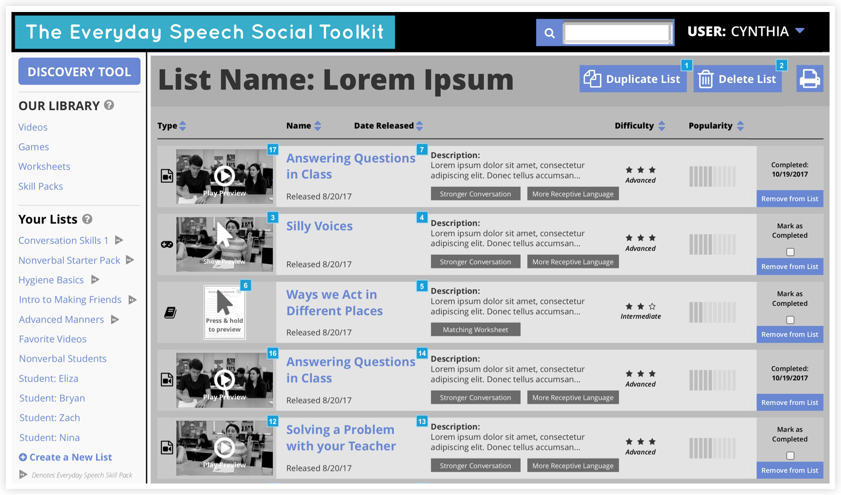
Task: Click trash icon on Delete List
Action: (x=706, y=79)
